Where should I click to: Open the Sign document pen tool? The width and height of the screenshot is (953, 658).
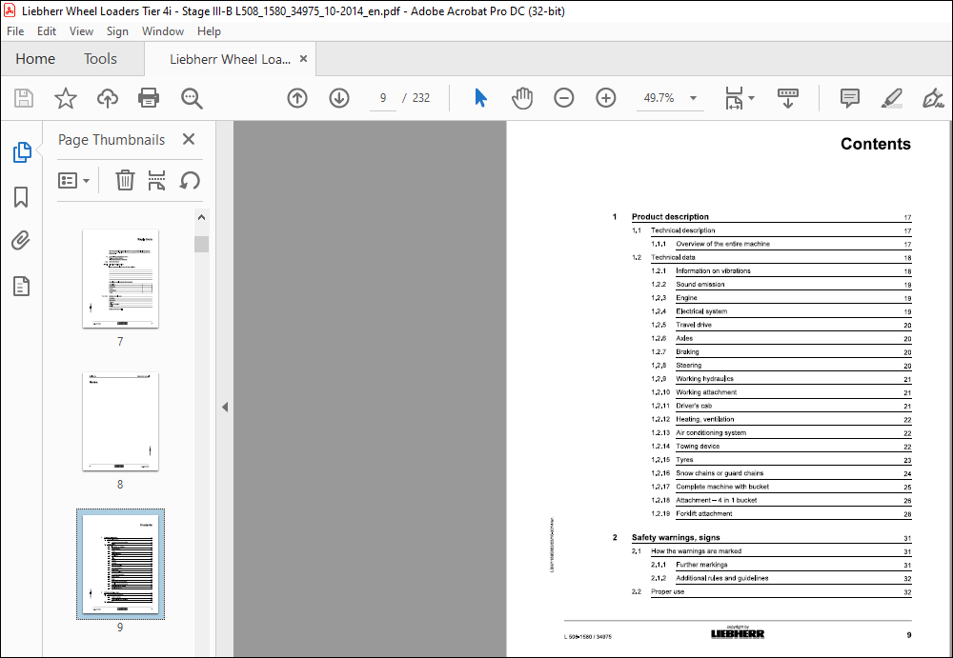pos(933,98)
